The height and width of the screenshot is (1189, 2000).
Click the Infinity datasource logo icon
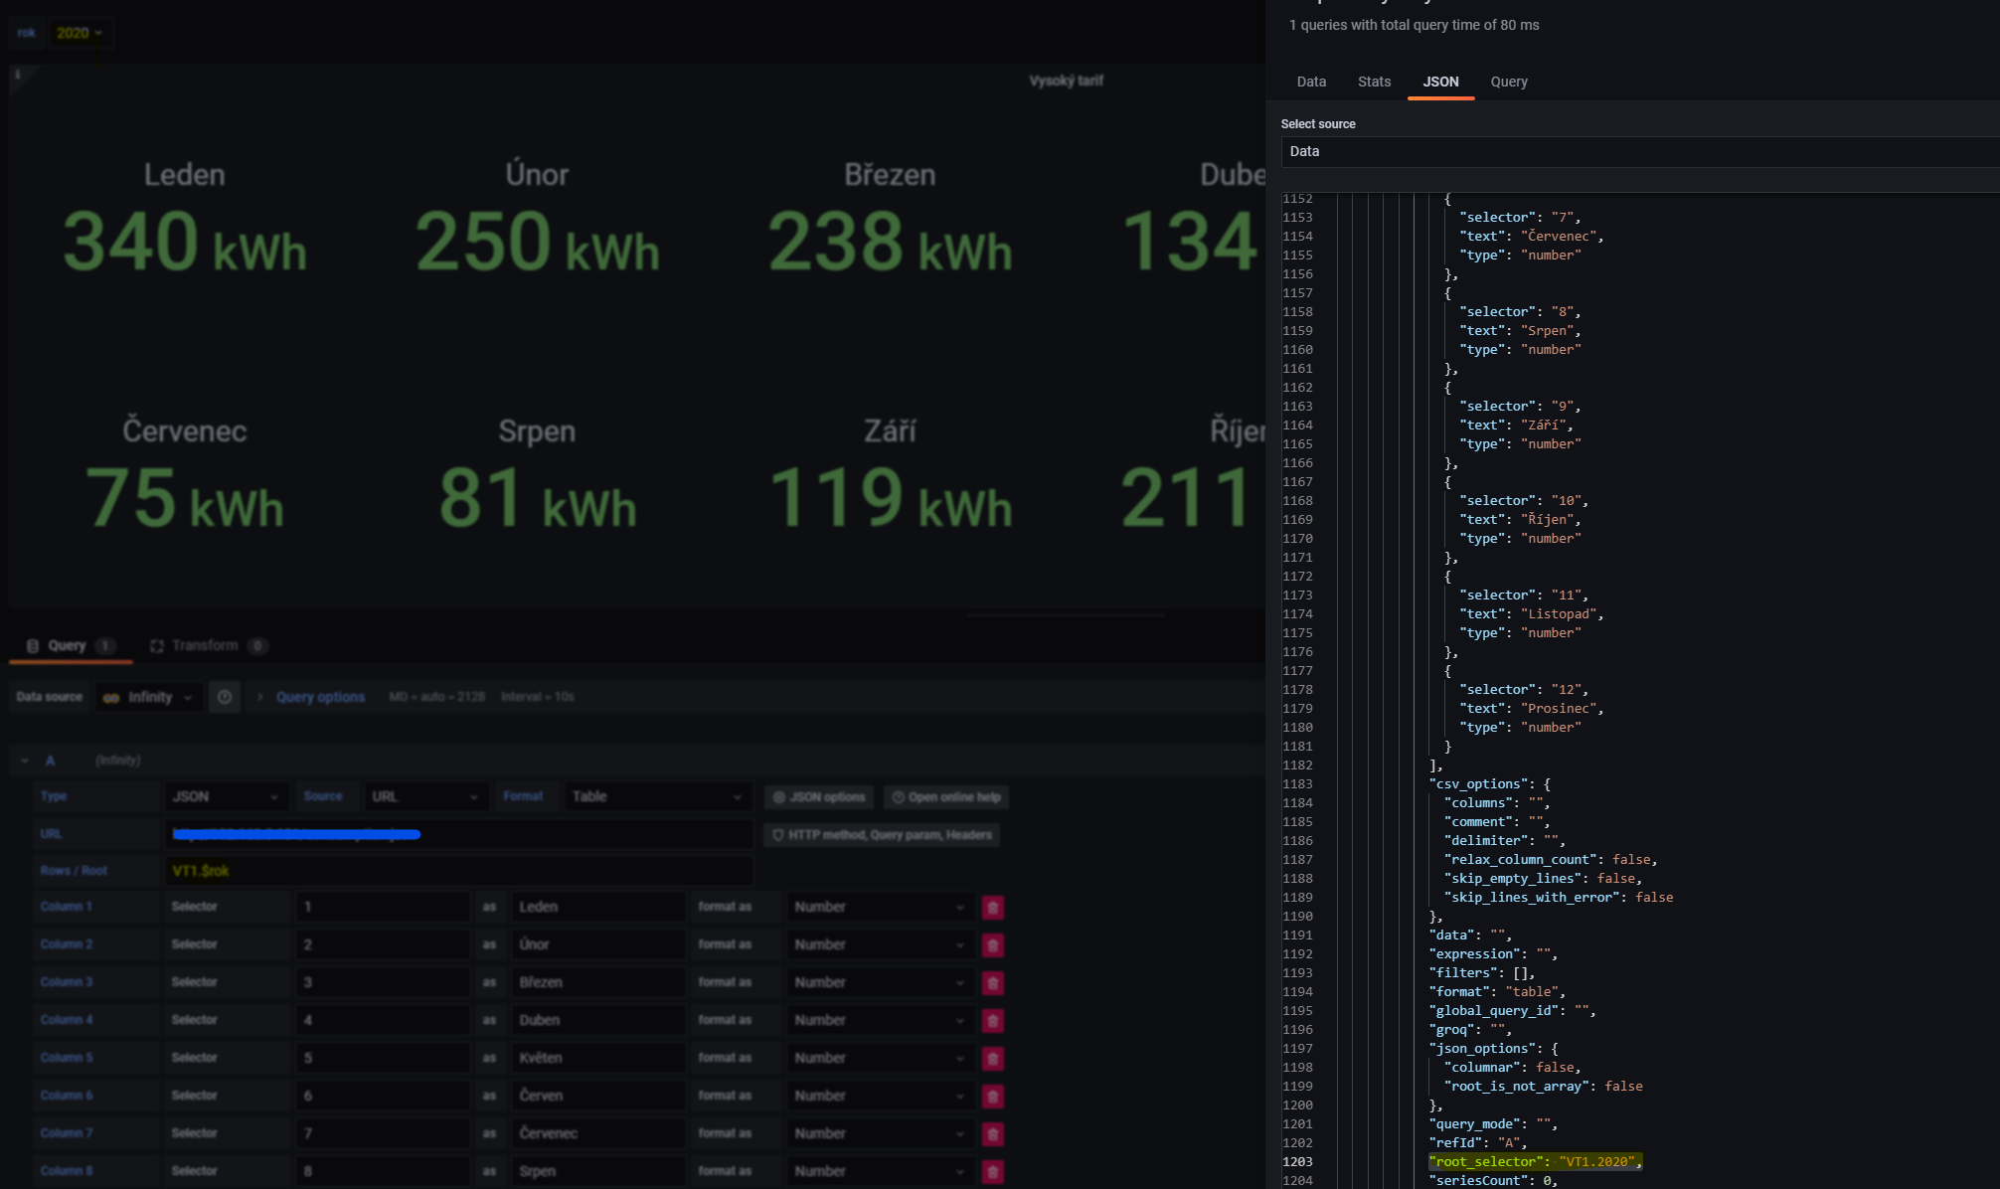[112, 697]
